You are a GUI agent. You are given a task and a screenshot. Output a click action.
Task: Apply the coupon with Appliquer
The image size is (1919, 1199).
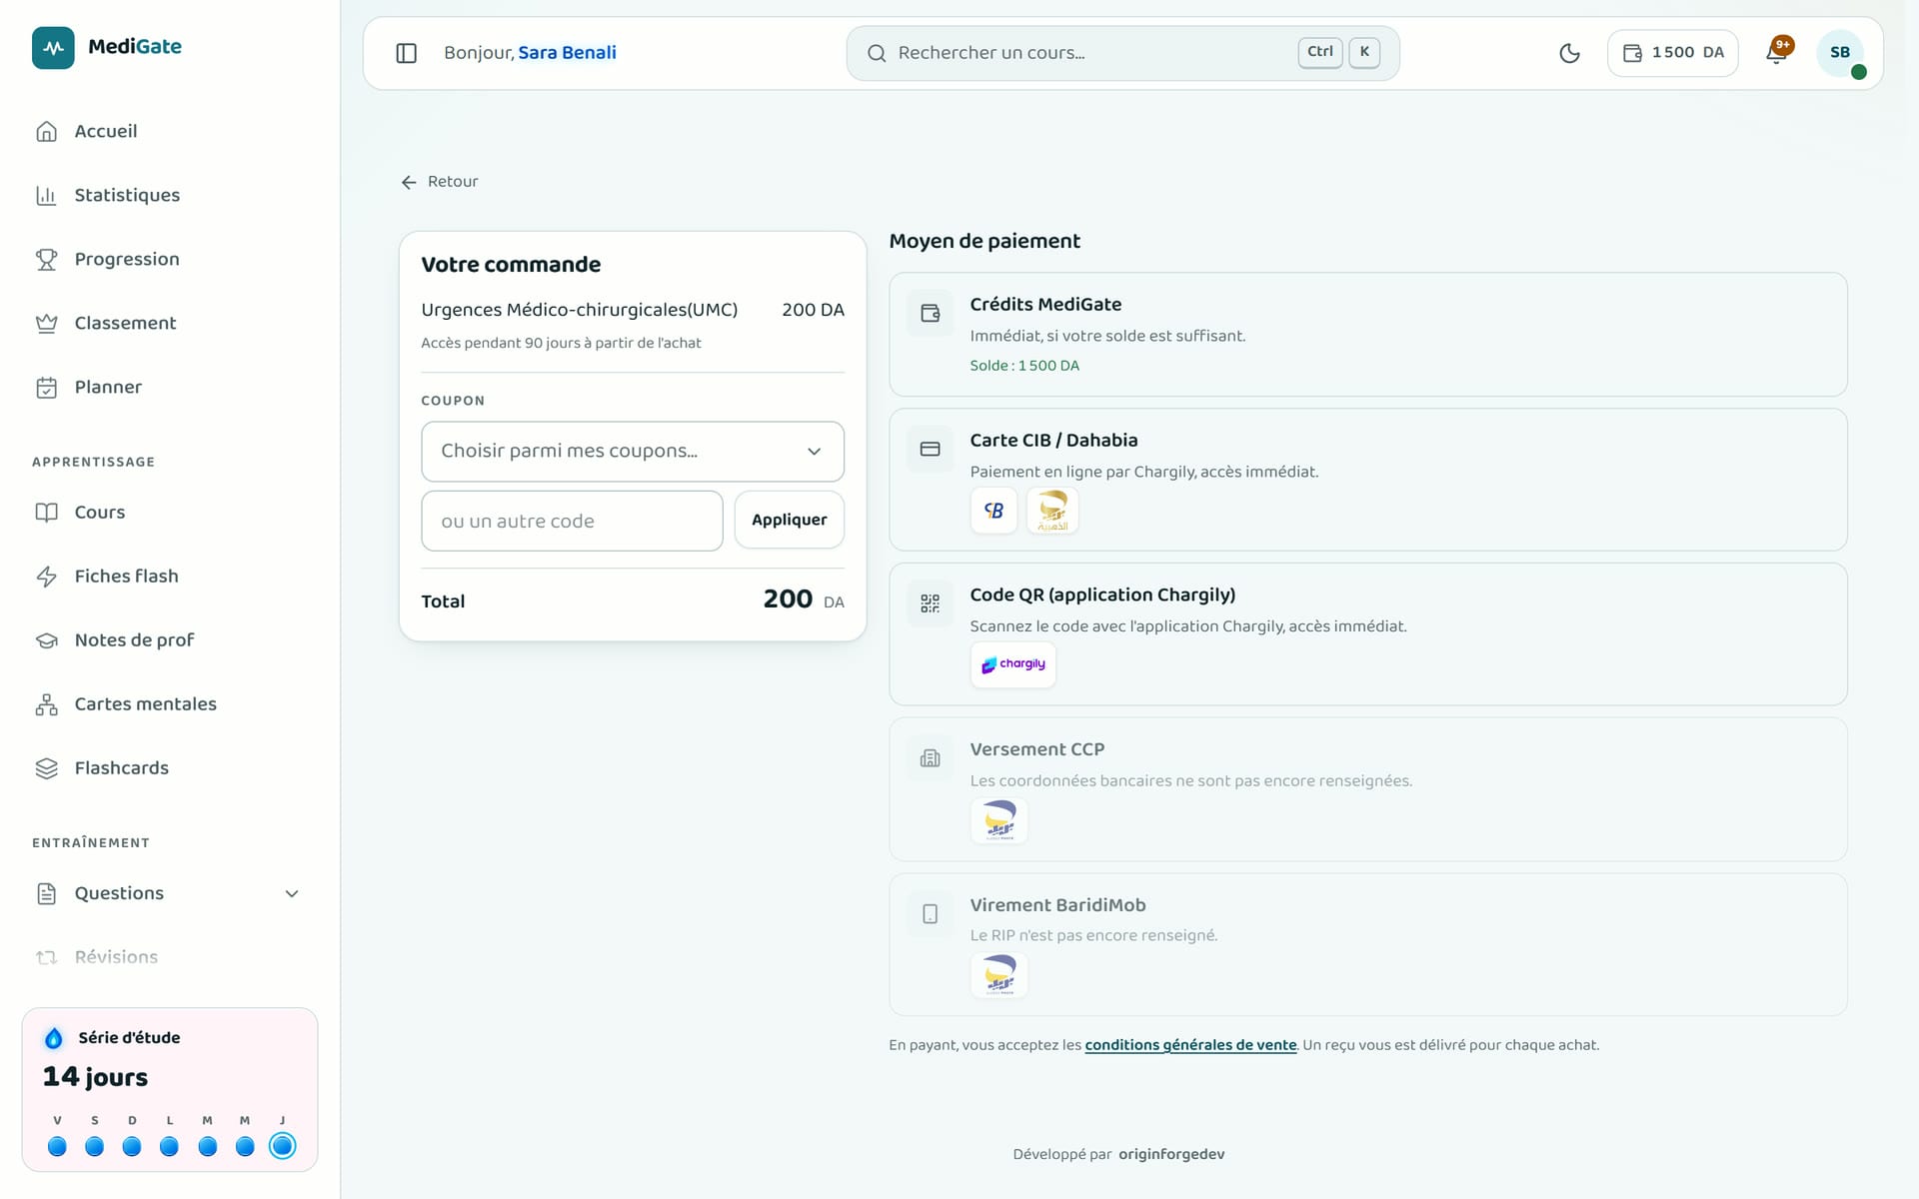(790, 520)
